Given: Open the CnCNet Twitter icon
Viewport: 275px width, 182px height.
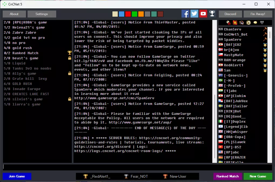Looking at the screenshot, I should tap(194, 14).
